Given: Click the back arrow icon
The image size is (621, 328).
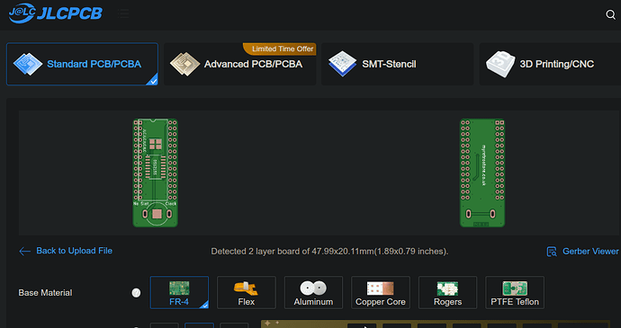Looking at the screenshot, I should click(x=24, y=251).
